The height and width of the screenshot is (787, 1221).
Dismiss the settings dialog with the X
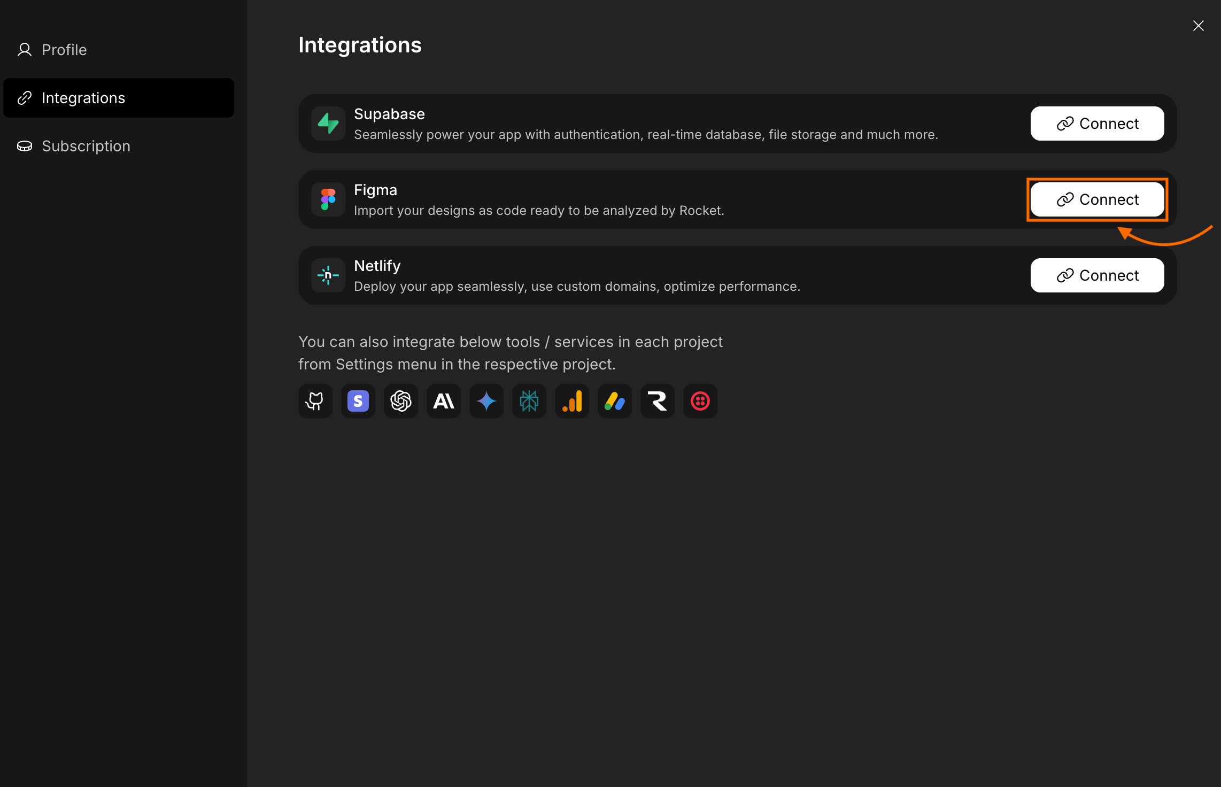click(x=1199, y=25)
